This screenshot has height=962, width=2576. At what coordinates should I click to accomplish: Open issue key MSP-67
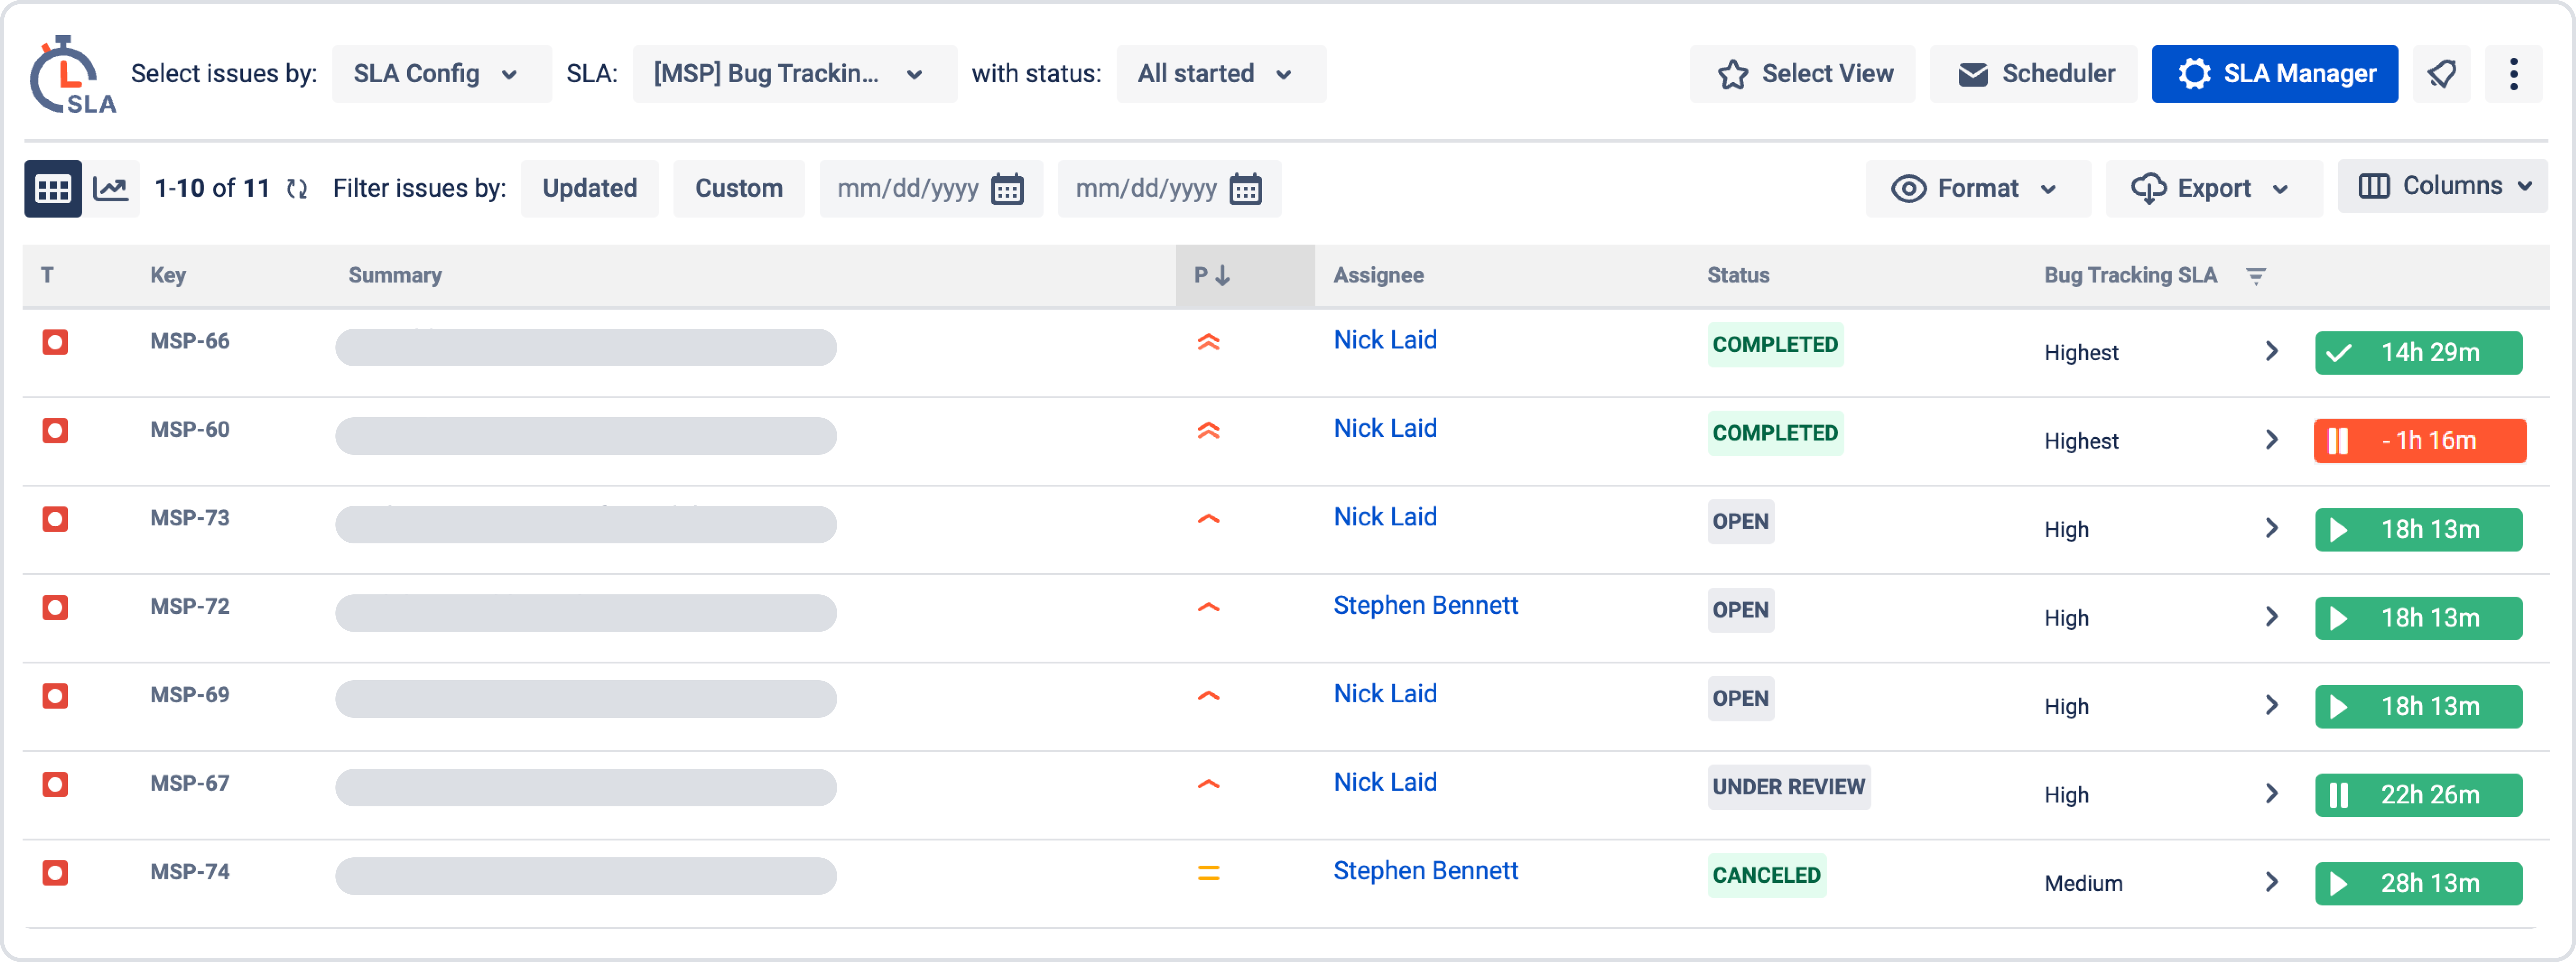(x=190, y=784)
